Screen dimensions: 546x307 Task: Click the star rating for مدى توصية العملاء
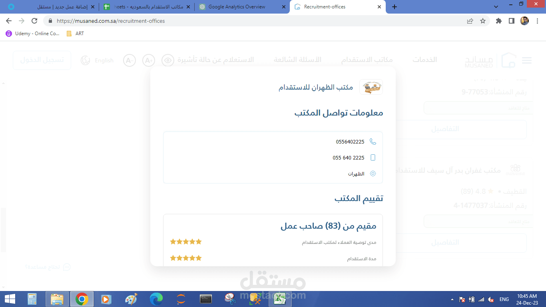[186, 242]
